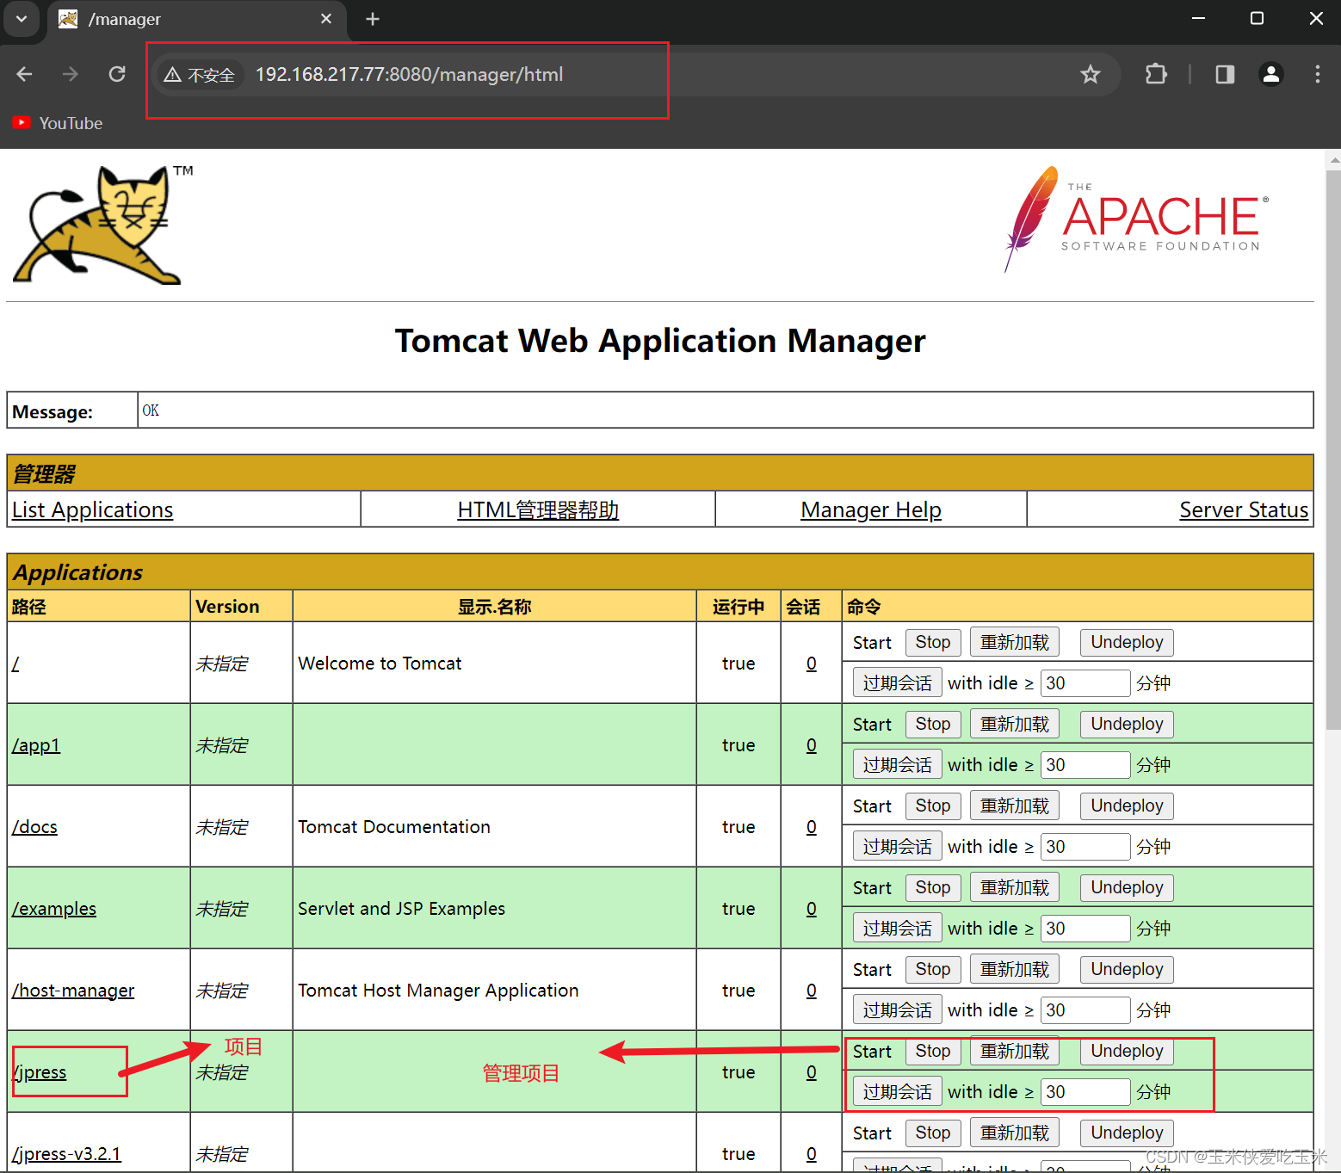Open the /examples application link
1341x1173 pixels.
(x=54, y=909)
